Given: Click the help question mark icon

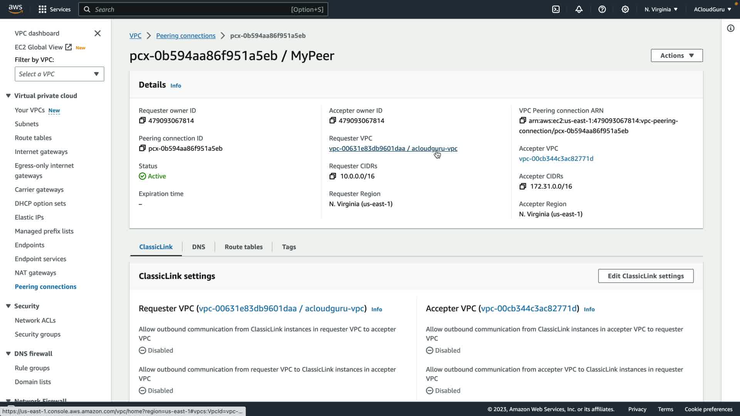Looking at the screenshot, I should [x=602, y=9].
